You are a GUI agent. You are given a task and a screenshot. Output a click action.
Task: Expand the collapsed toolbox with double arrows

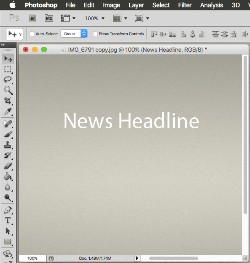point(3,44)
